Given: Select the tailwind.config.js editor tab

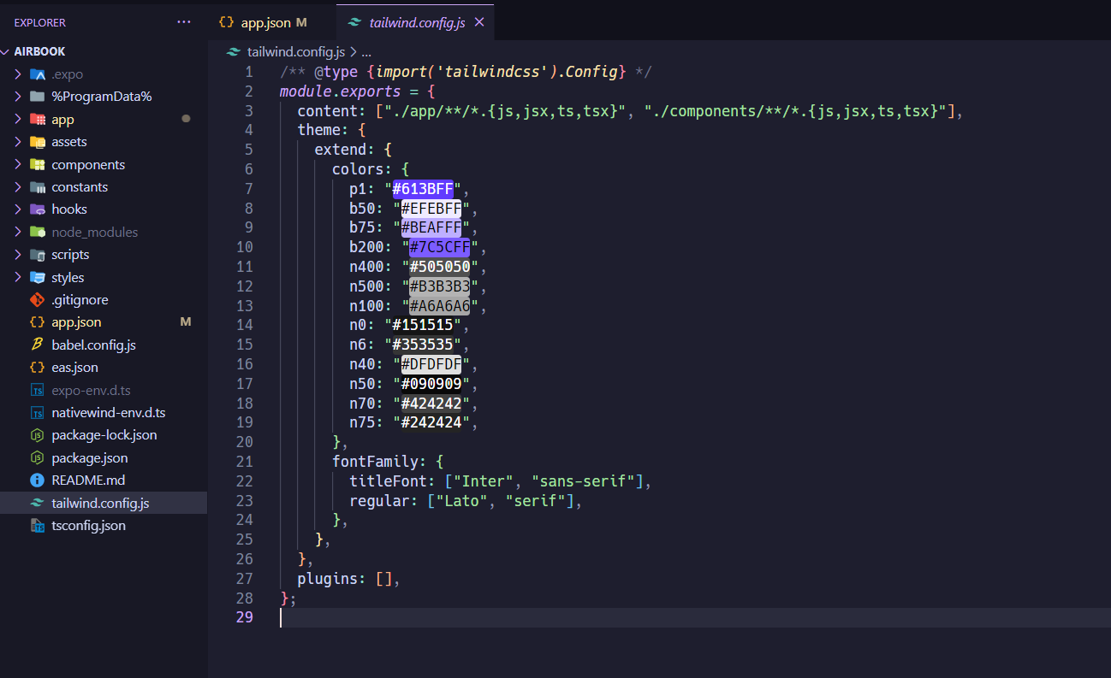Looking at the screenshot, I should (416, 22).
